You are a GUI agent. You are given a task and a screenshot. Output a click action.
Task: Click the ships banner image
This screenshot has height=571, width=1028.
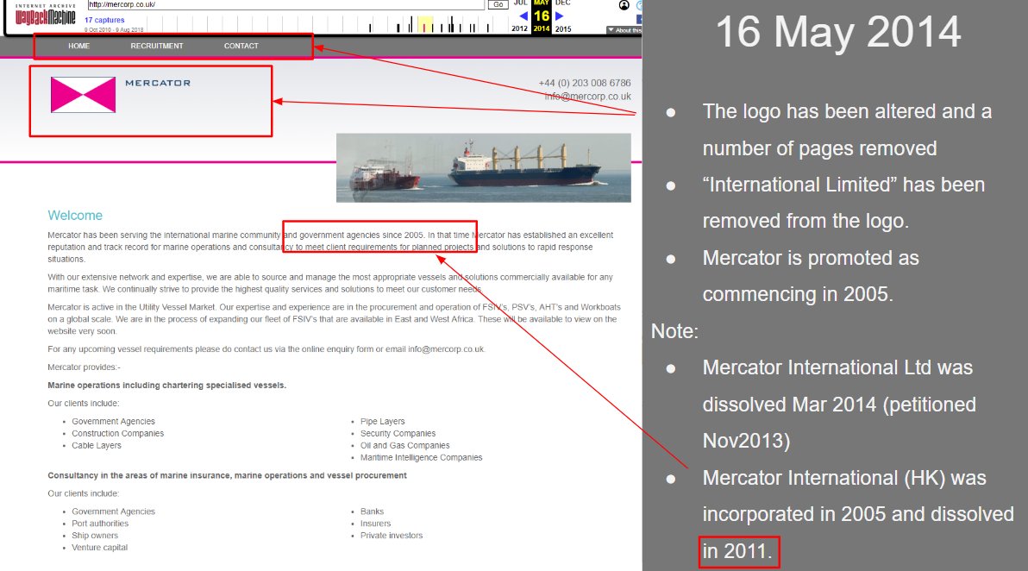tap(484, 168)
